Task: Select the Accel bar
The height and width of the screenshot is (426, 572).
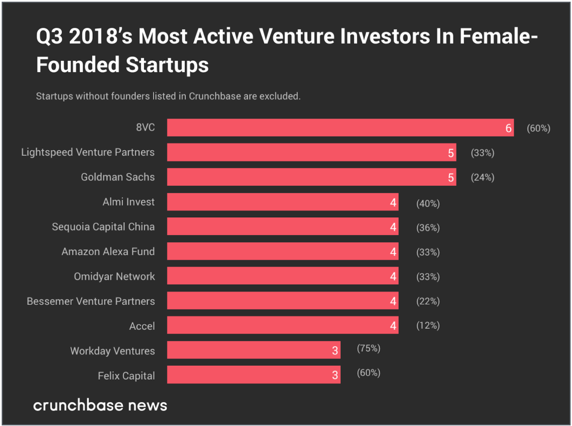Action: pyautogui.click(x=282, y=326)
